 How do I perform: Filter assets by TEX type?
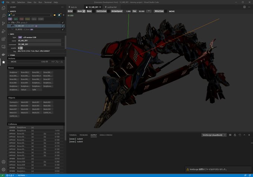pyautogui.click(x=22, y=19)
